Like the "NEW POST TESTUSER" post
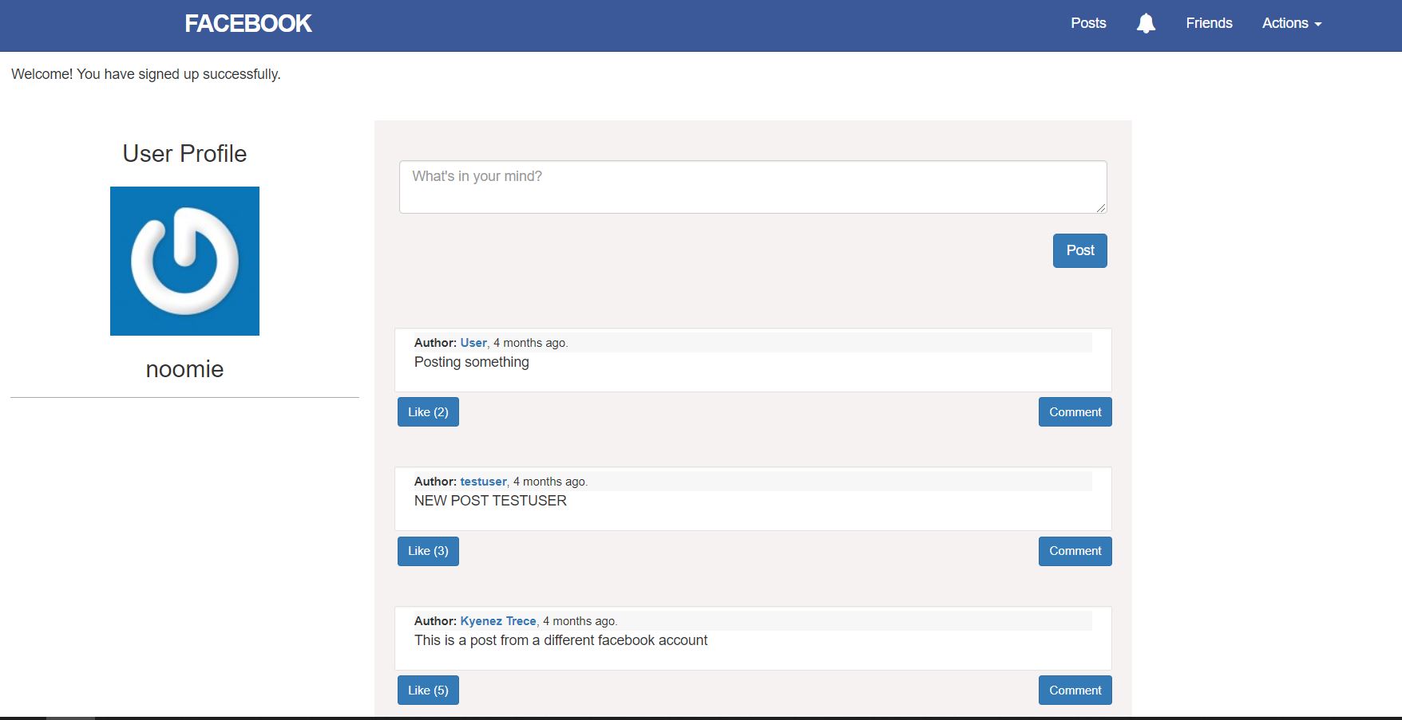Viewport: 1402px width, 720px height. point(428,551)
